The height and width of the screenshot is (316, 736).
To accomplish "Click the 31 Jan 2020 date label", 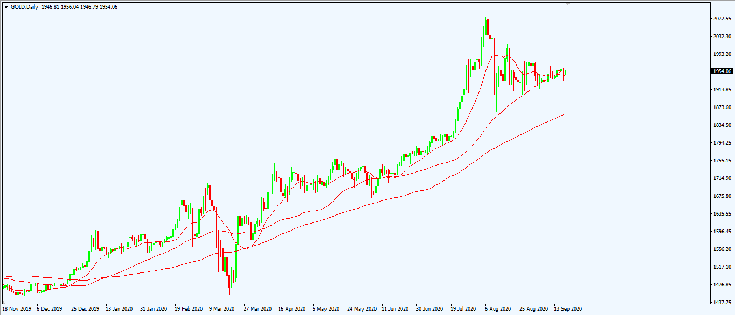I will (154, 310).
